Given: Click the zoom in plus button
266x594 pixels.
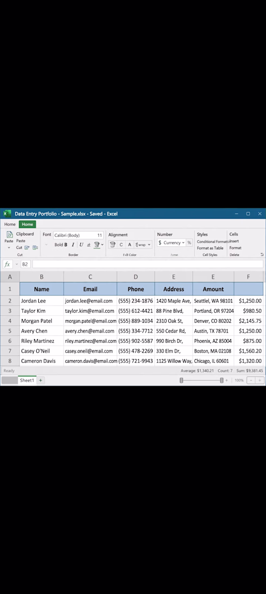Looking at the screenshot, I should pyautogui.click(x=260, y=380).
